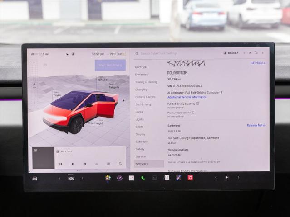
Task: Open the Controls settings menu
Action: click(x=141, y=67)
